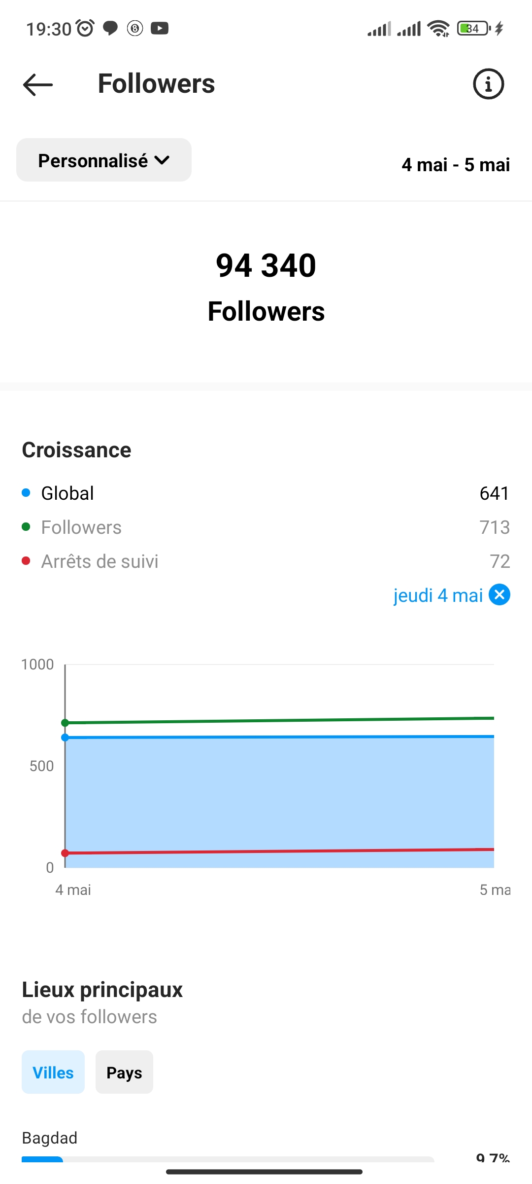Select the red unfollows point on chart
The image size is (532, 1184).
tap(65, 853)
